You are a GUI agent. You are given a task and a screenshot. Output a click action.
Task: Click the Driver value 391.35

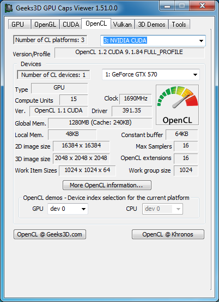[132, 111]
